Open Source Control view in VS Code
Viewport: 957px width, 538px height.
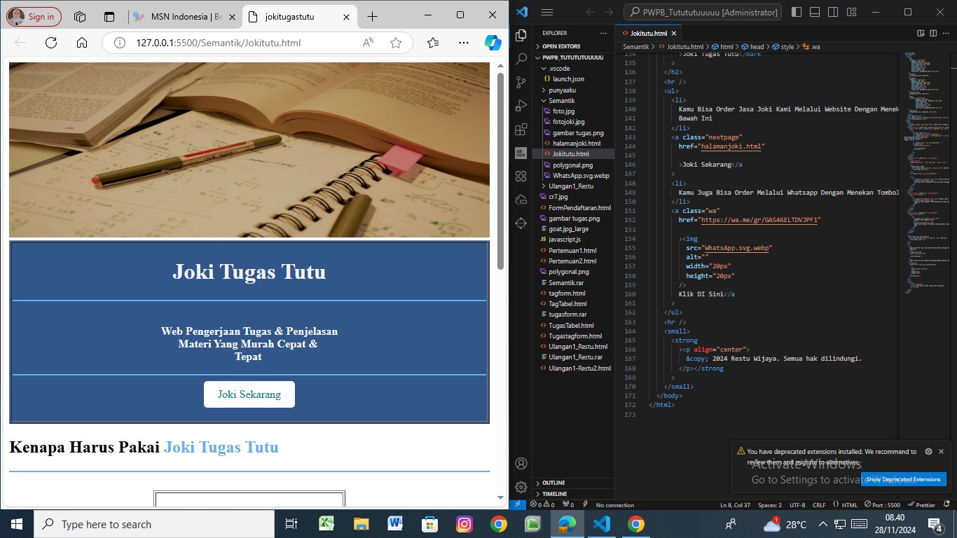click(x=521, y=83)
